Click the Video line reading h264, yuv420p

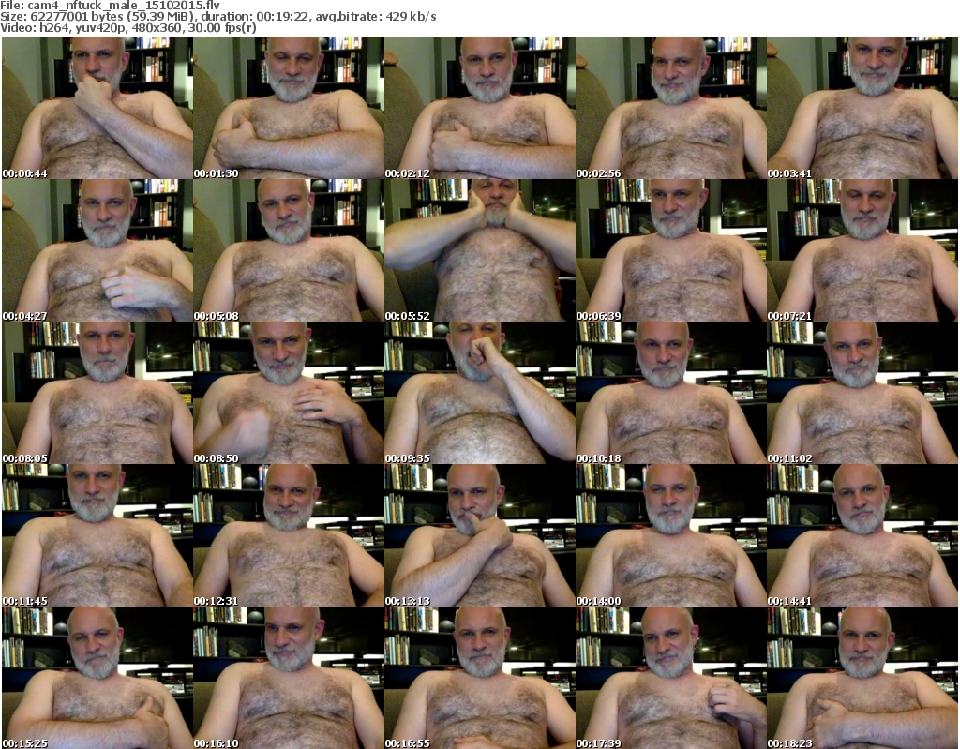(127, 27)
